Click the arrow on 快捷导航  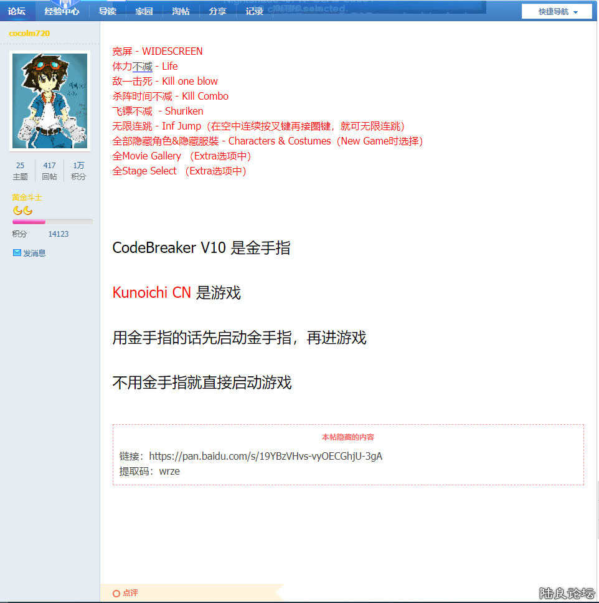pyautogui.click(x=575, y=12)
